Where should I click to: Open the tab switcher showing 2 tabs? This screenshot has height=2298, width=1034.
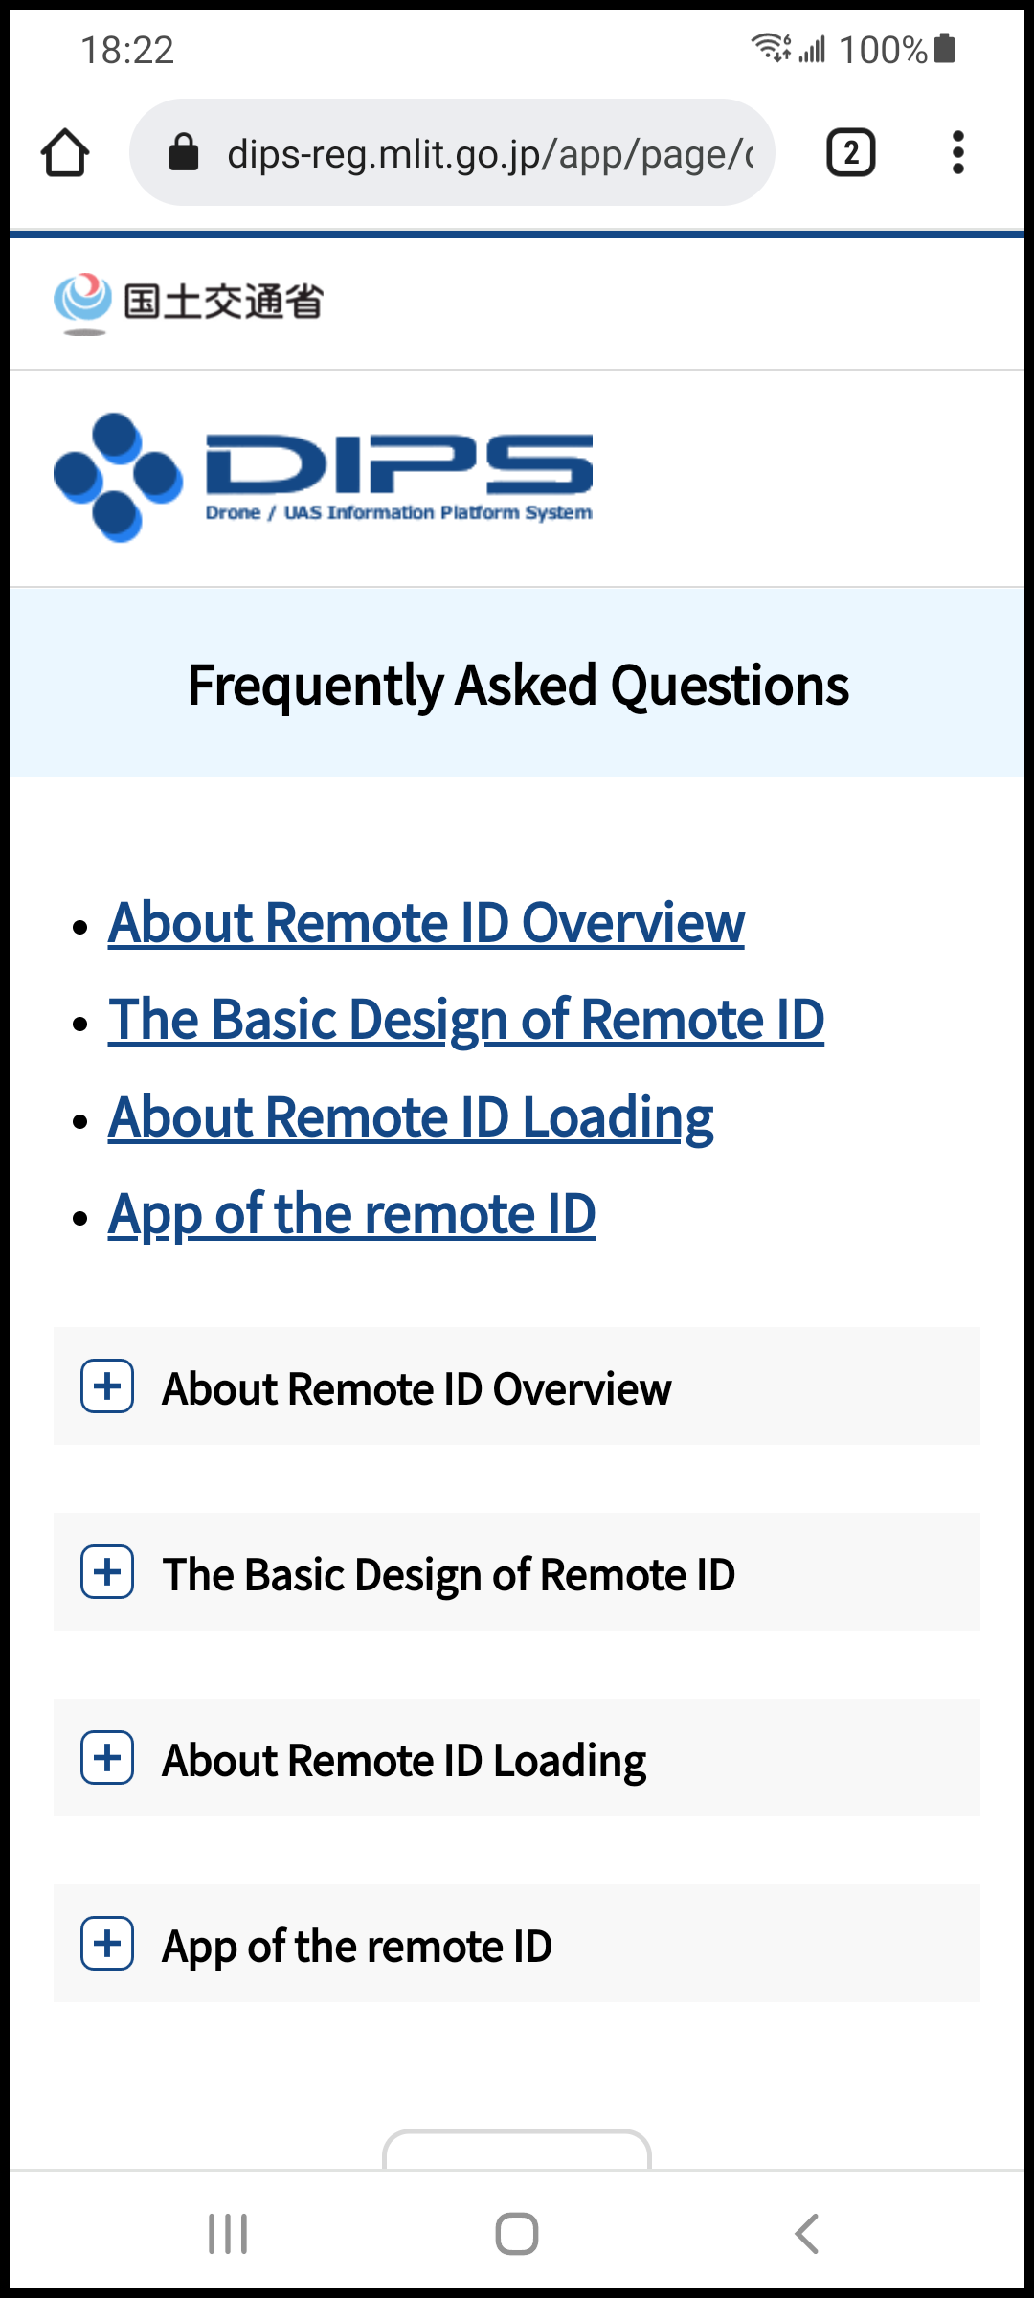(850, 152)
